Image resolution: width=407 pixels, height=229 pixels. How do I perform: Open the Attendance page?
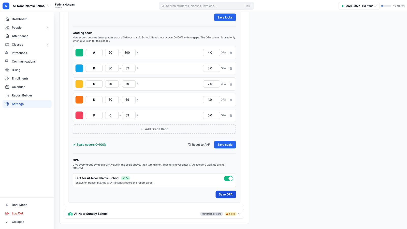[x=27, y=36]
